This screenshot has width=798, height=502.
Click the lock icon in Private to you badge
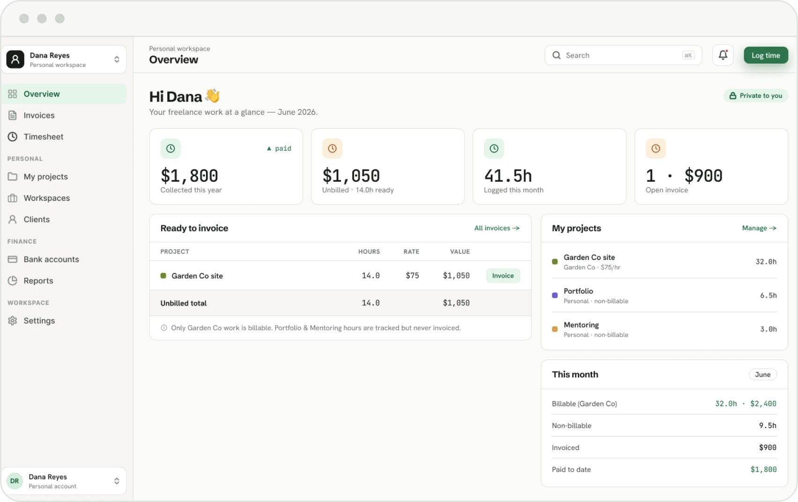coord(733,96)
